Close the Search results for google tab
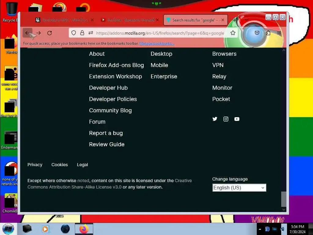313x235 pixels. tap(223, 20)
